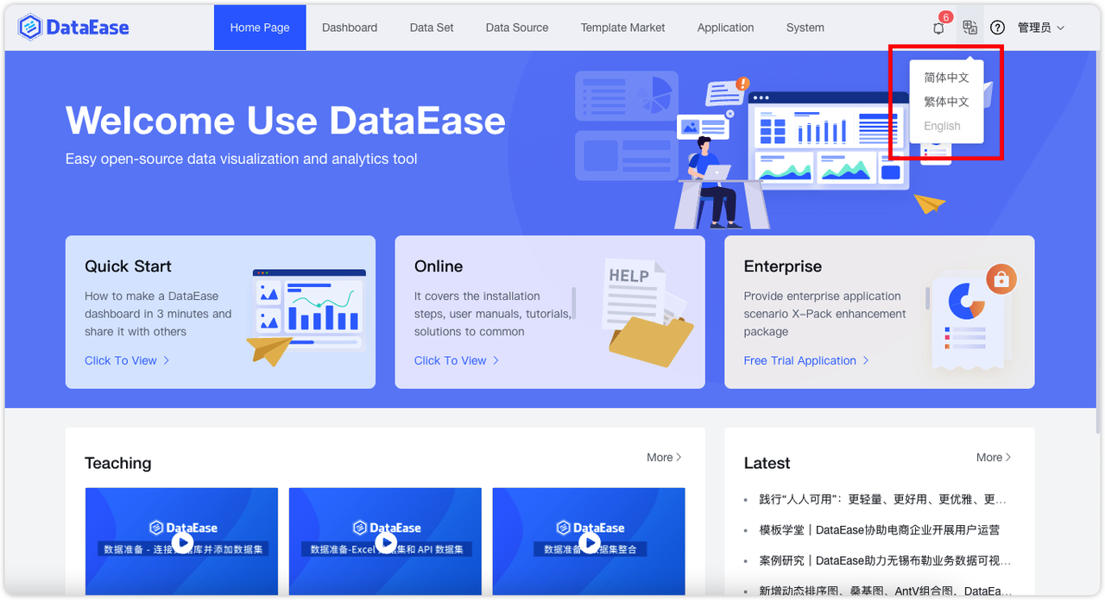
Task: Play the third teaching video
Action: point(590,541)
